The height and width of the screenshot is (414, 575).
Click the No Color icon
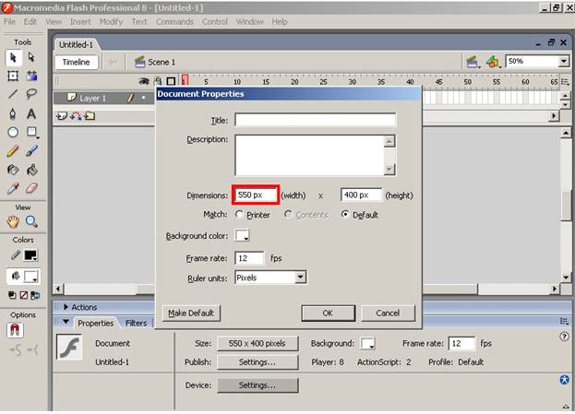(x=24, y=295)
